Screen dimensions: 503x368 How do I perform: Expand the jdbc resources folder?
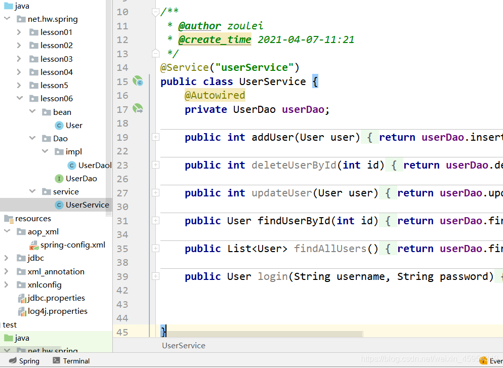click(x=6, y=258)
